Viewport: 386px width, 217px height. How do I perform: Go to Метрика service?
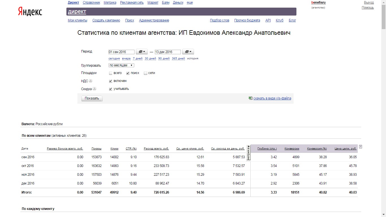tap(110, 3)
